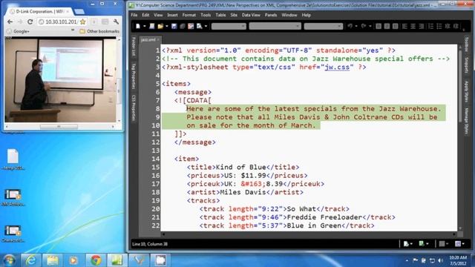The height and width of the screenshot is (267, 475).
Task: Open the Help menu
Action: pyautogui.click(x=307, y=15)
